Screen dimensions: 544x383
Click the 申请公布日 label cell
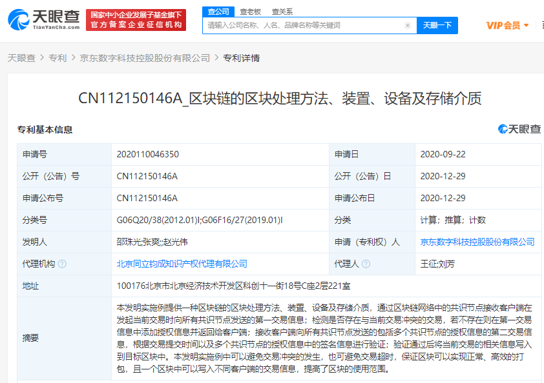(372, 198)
